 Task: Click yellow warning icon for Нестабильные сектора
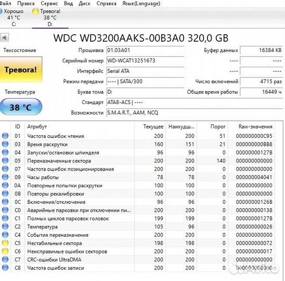pos(5,243)
